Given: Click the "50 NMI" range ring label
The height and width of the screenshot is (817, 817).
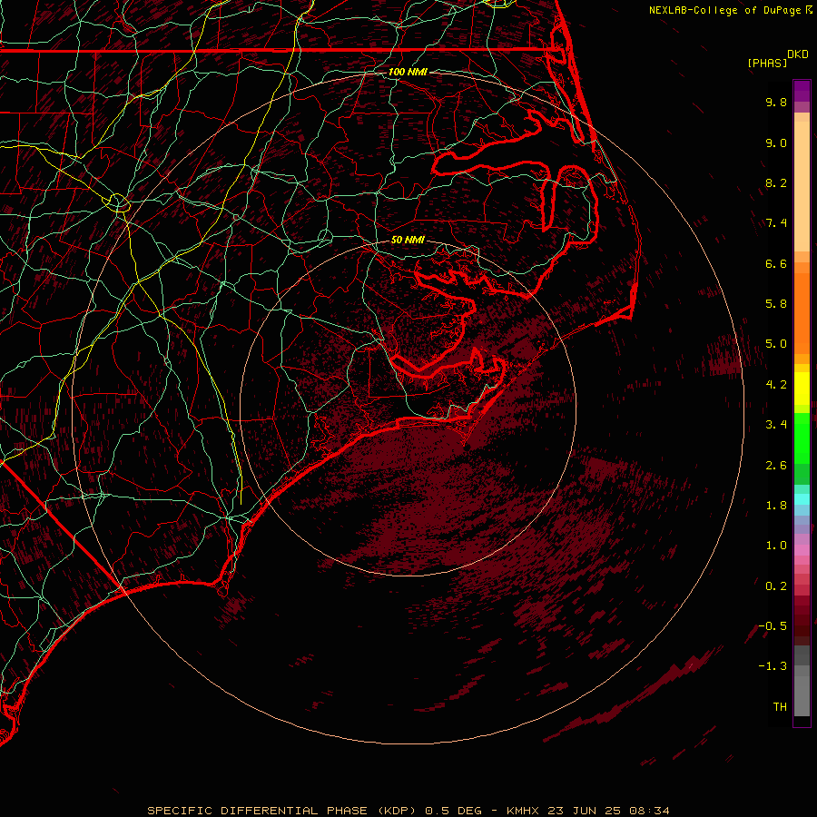Looking at the screenshot, I should click(x=408, y=240).
